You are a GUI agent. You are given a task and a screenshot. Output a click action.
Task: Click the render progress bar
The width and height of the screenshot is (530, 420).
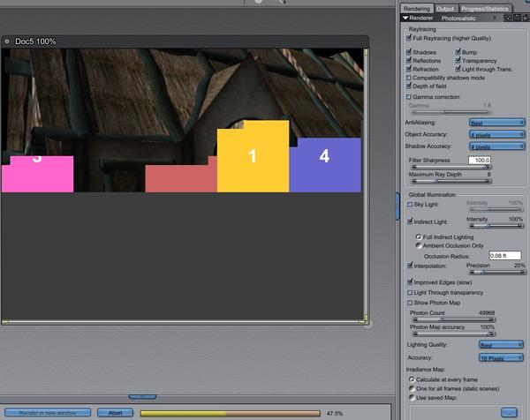point(231,413)
